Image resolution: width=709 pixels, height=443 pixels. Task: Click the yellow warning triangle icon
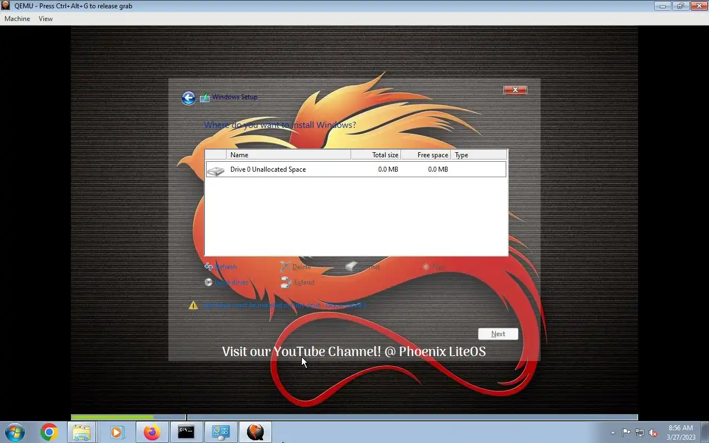[x=193, y=305]
